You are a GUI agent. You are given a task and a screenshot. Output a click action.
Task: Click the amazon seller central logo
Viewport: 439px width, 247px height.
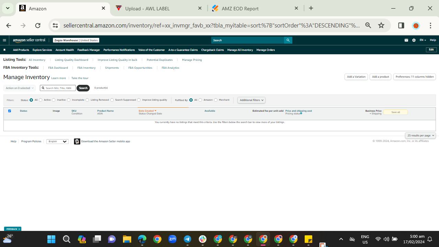pyautogui.click(x=29, y=40)
